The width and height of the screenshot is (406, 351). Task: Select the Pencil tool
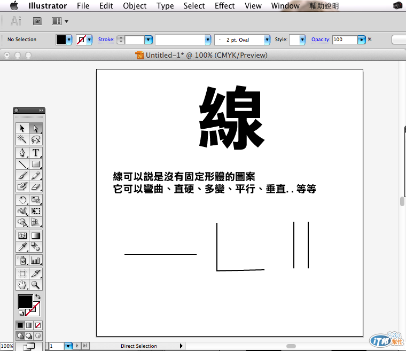coord(36,175)
